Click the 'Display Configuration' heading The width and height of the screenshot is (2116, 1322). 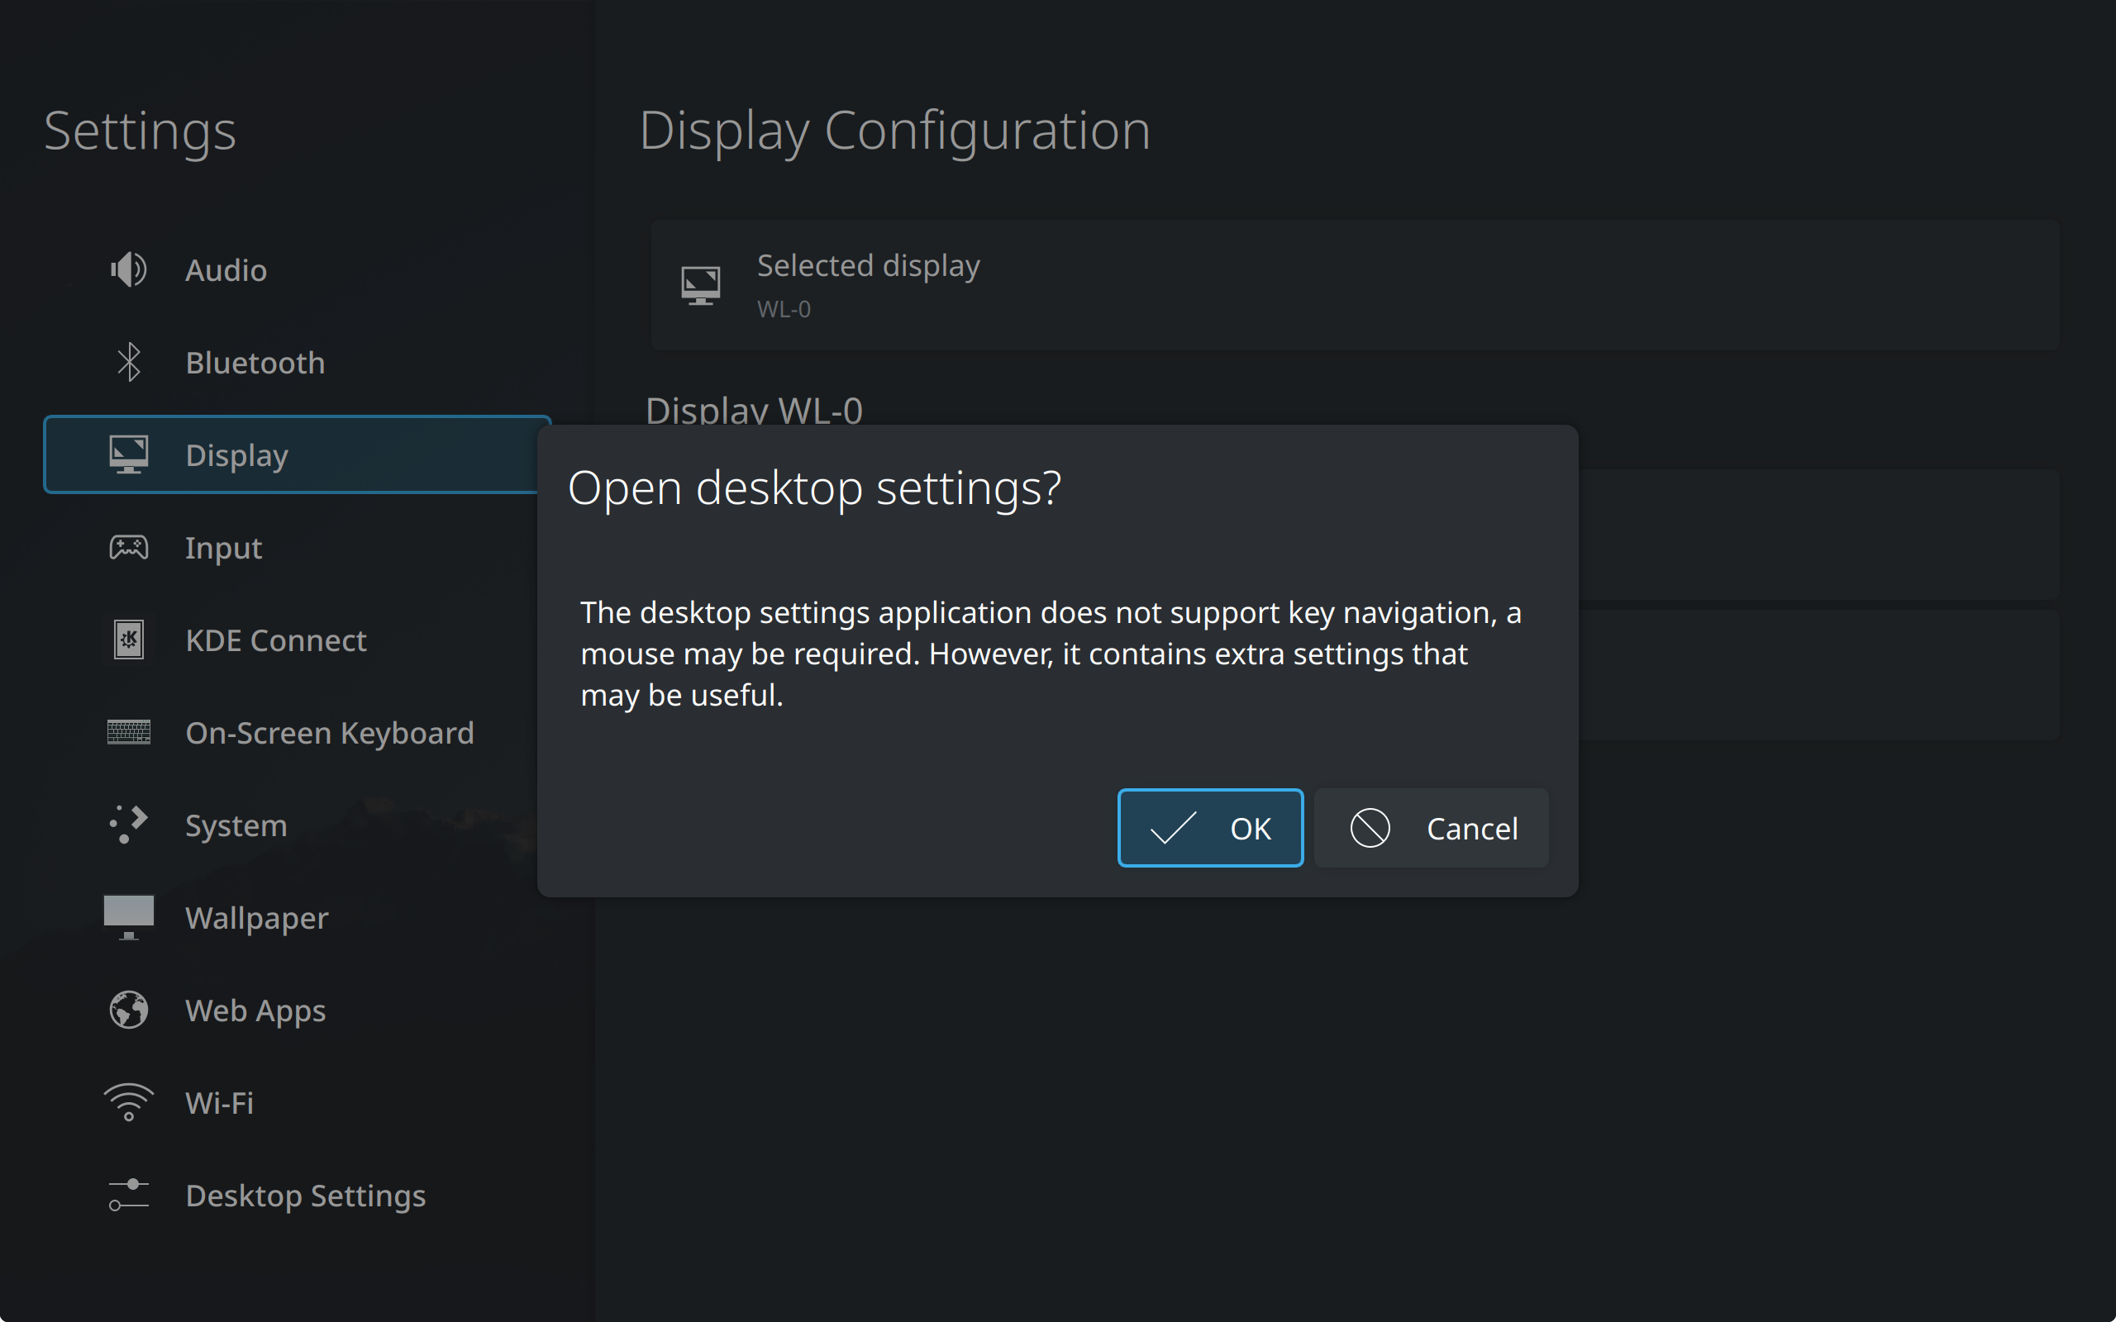pos(894,131)
